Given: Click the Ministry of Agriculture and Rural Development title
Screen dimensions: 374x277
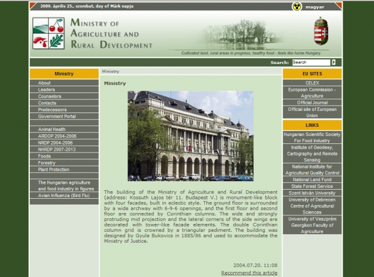Looking at the screenshot, I should [111, 34].
